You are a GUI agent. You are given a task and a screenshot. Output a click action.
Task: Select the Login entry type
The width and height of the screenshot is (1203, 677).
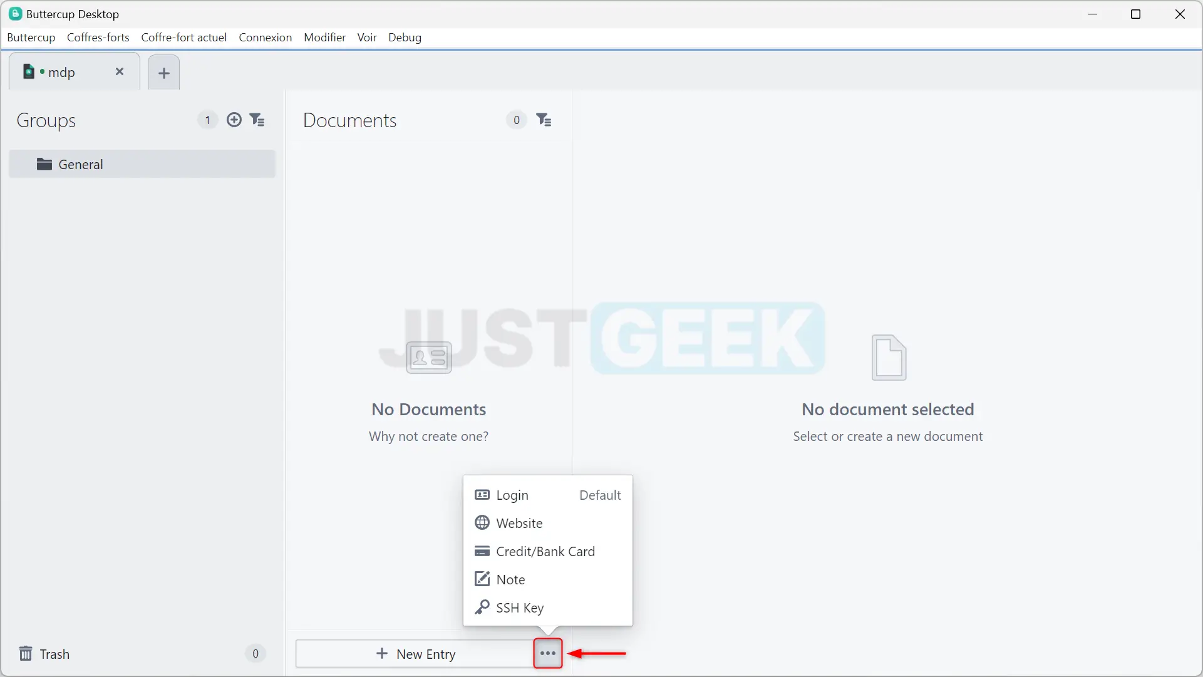(547, 495)
